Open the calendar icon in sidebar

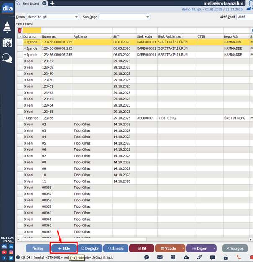7,43
